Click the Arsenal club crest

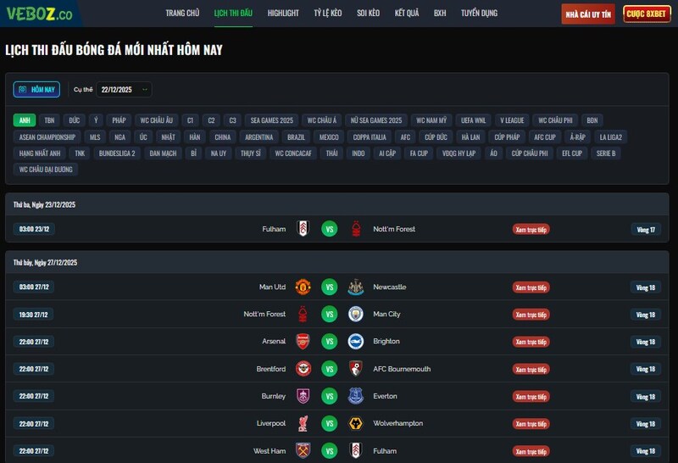303,342
